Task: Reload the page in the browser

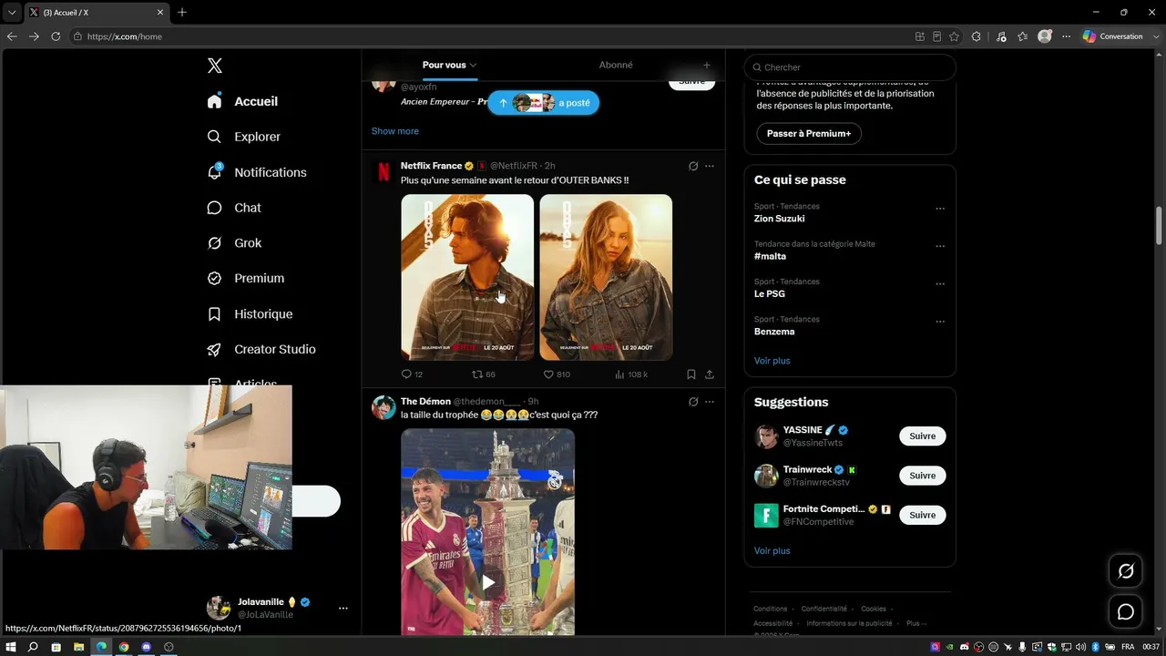Action: click(56, 36)
